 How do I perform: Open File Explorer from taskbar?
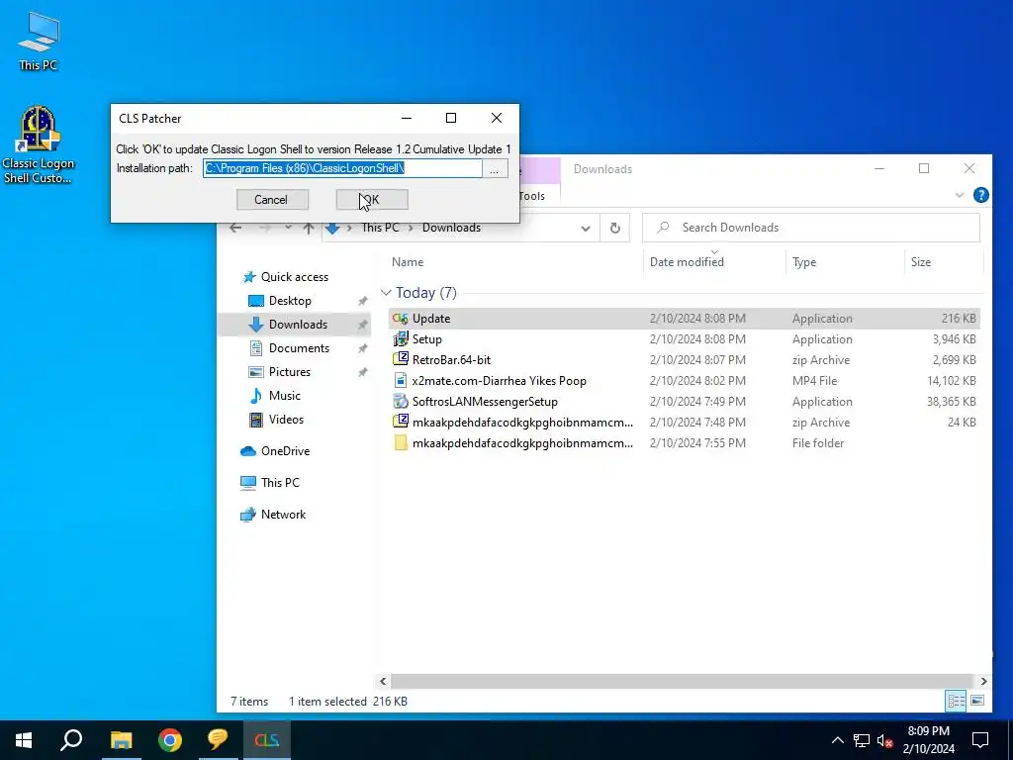[x=121, y=740]
